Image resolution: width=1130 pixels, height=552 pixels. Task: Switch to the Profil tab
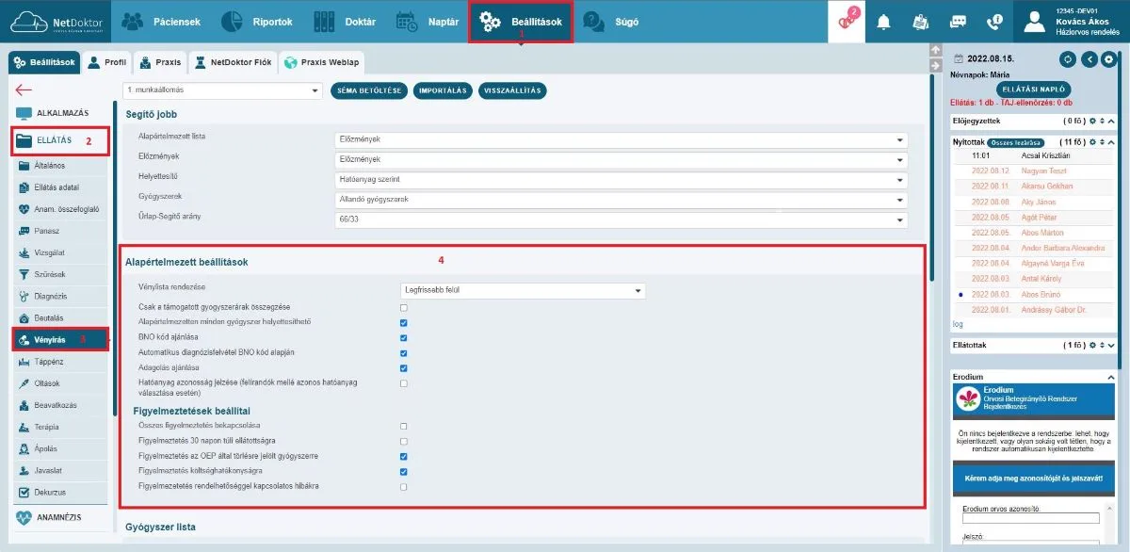point(105,62)
